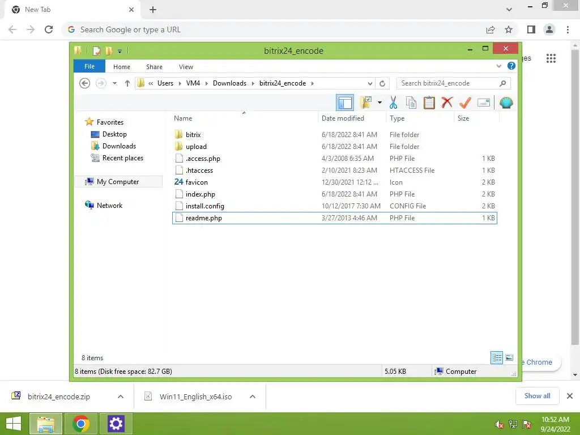Click Downloads in the address path

[229, 83]
